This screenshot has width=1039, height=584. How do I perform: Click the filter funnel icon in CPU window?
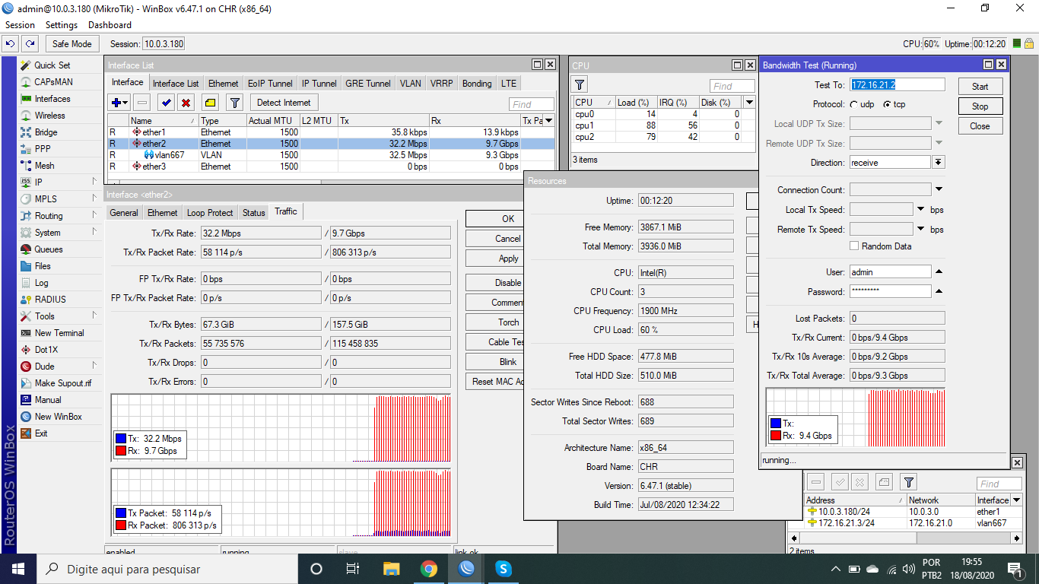click(580, 84)
